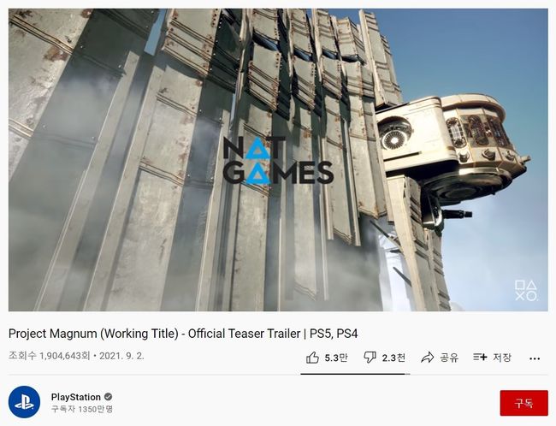556x426 pixels.
Task: Click the like/dislike ratio bar
Action: (x=355, y=374)
